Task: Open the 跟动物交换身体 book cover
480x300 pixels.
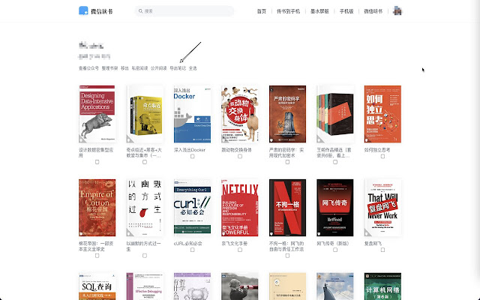Action: click(x=240, y=114)
